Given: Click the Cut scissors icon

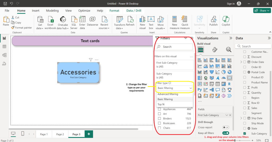Looking at the screenshot, I should (x=13, y=17).
